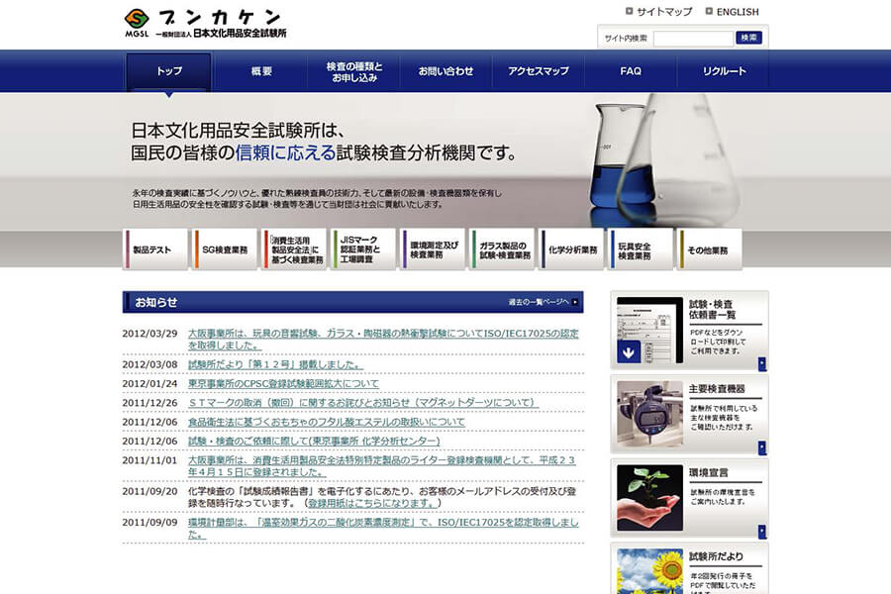Open the リクルート menu item
This screenshot has height=594, width=891.
[724, 71]
